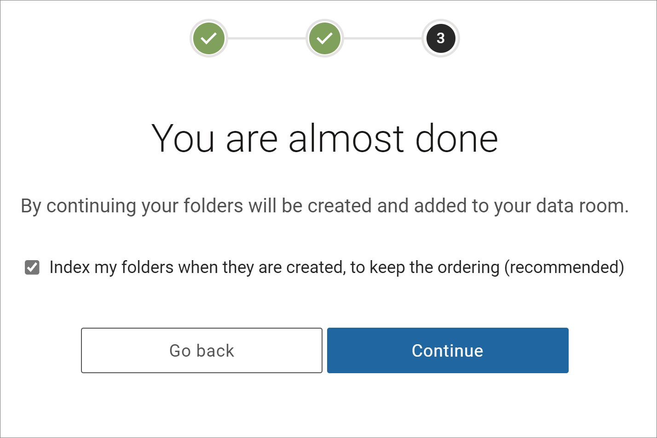Image resolution: width=657 pixels, height=438 pixels.
Task: Click the line between steps two and three
Action: [383, 38]
